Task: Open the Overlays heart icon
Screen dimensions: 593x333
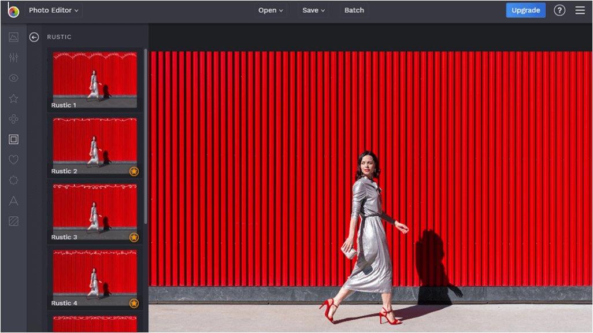Action: pyautogui.click(x=13, y=160)
